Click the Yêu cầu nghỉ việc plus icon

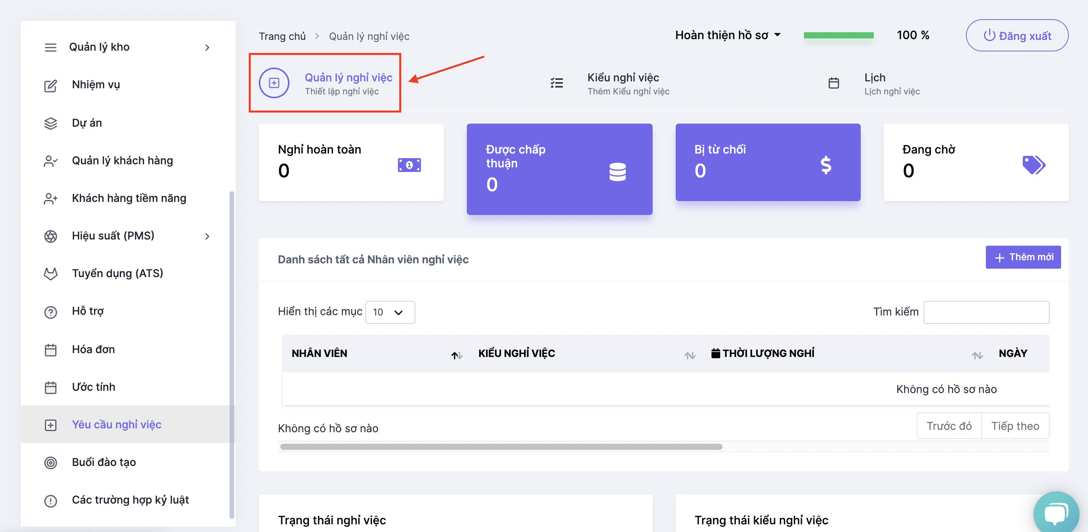tap(50, 425)
